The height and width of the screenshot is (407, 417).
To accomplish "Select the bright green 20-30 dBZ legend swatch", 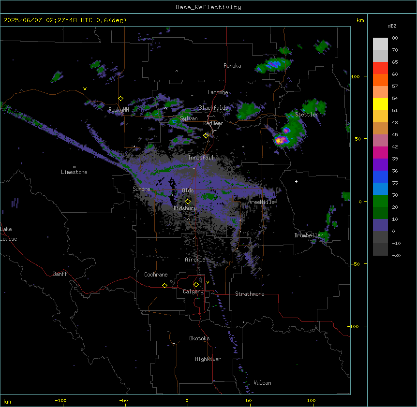I will coord(380,201).
